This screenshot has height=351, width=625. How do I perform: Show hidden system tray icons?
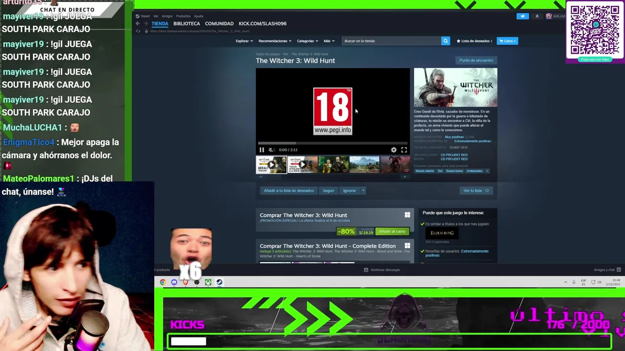[x=566, y=282]
